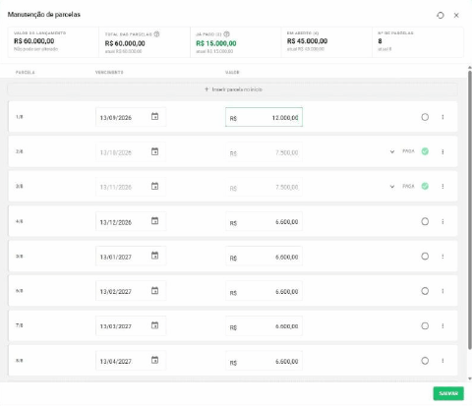Screen dimensions: 472x406
Task: Expand payment details of installment 2/8
Action: (x=392, y=151)
